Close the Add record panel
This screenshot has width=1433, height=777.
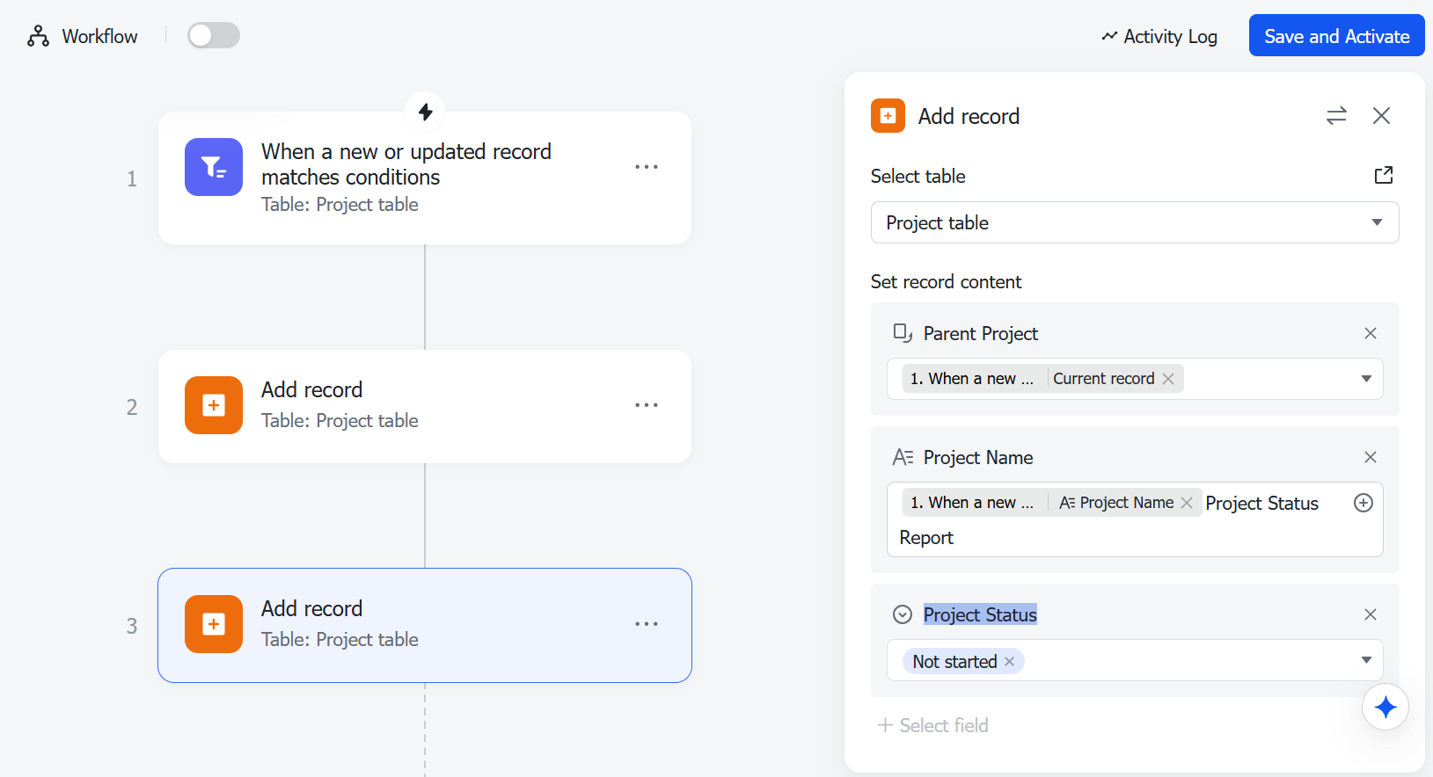pyautogui.click(x=1381, y=116)
